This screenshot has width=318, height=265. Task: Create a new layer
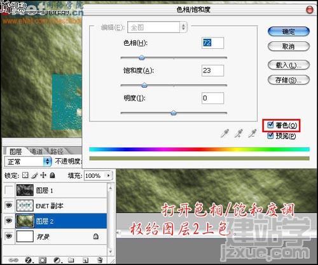click(85, 260)
